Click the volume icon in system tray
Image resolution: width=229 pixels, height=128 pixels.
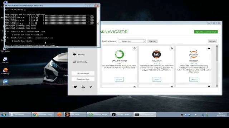[x=196, y=114]
